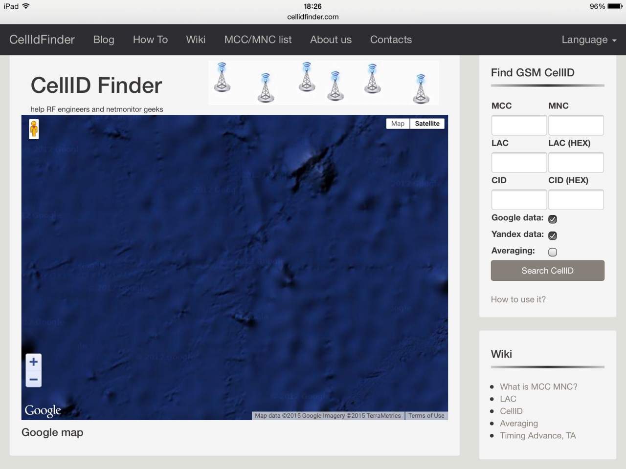626x469 pixels.
Task: Open the MCC/MNC list page
Action: tap(258, 40)
